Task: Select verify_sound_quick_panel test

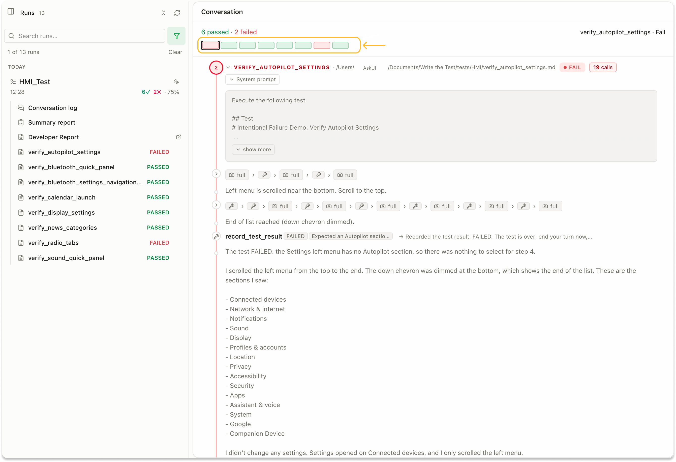Action: [x=66, y=258]
